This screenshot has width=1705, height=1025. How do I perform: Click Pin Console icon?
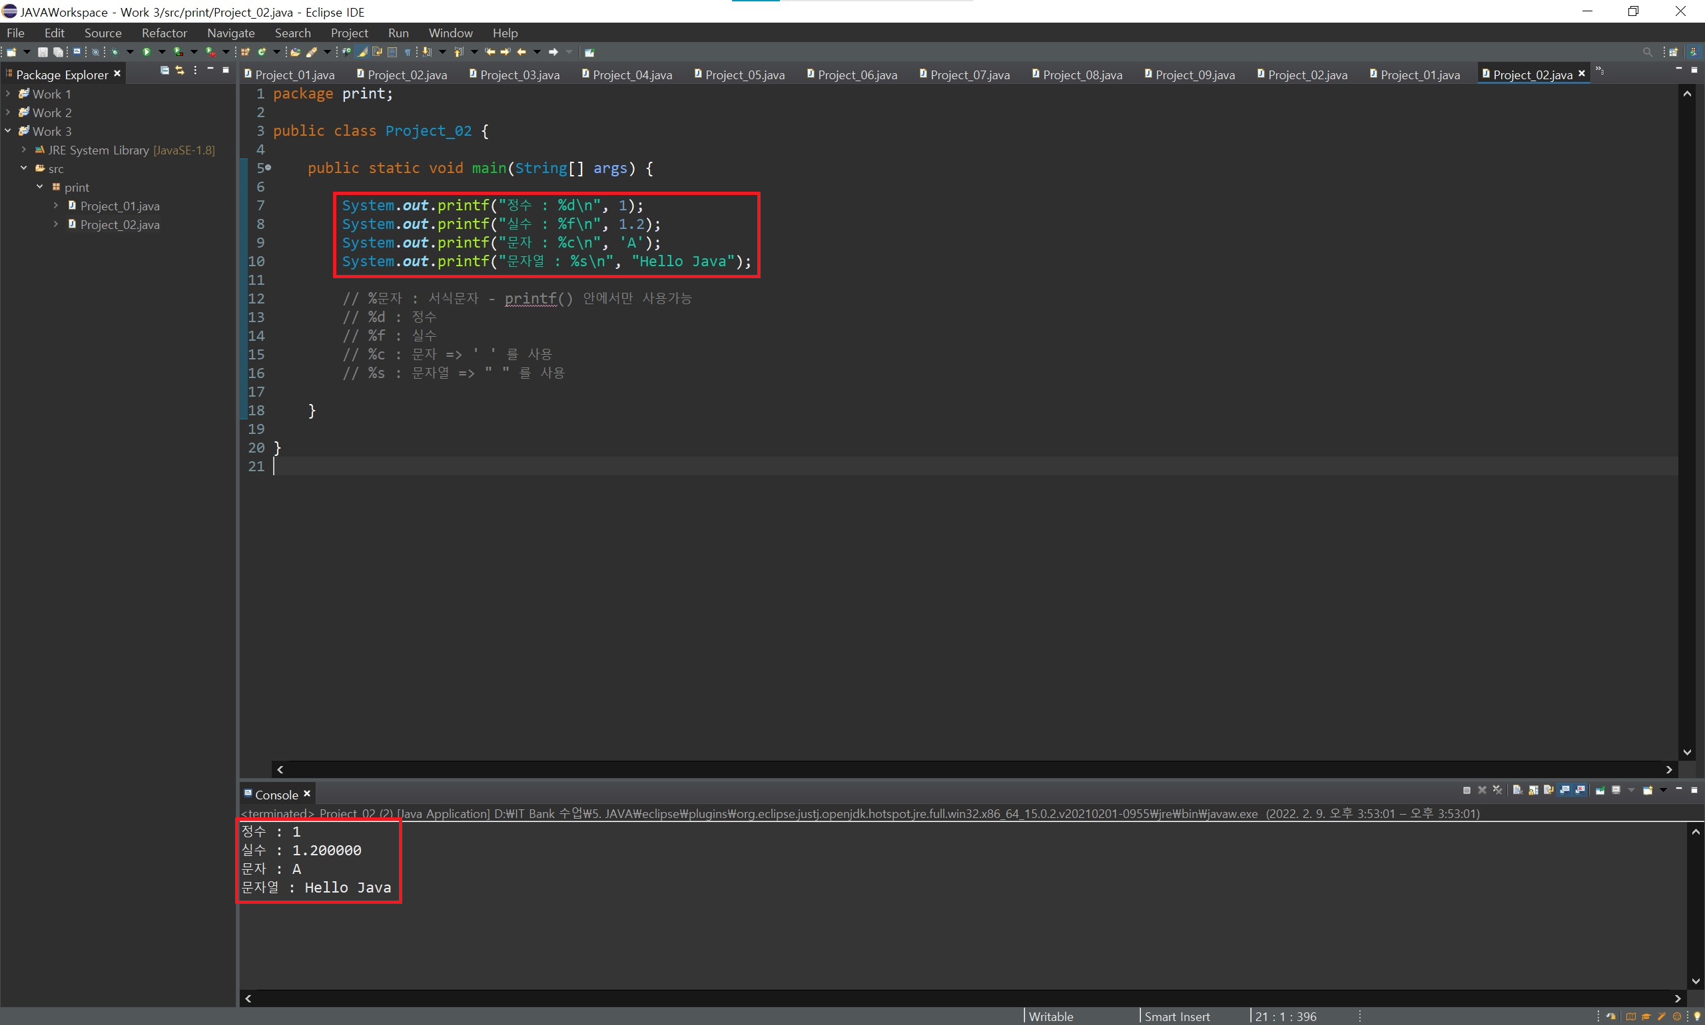(x=1600, y=790)
